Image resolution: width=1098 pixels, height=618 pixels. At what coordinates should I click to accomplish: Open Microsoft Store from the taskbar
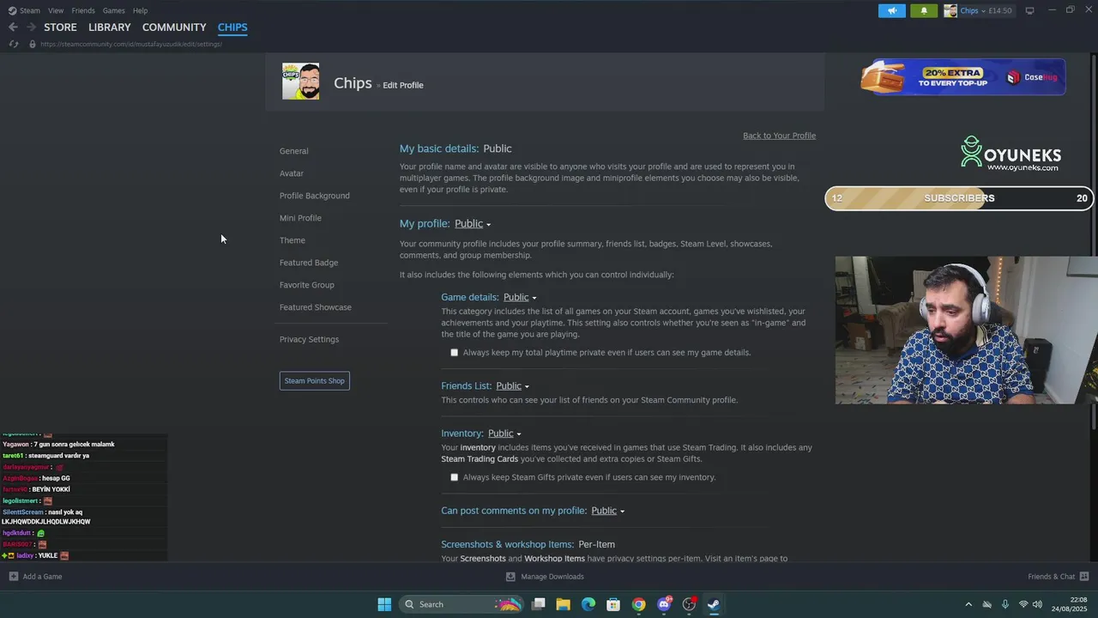point(613,604)
